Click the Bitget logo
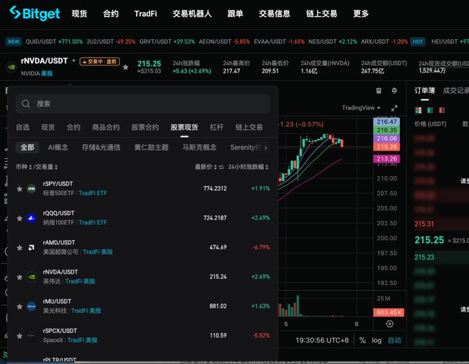The height and width of the screenshot is (364, 469). tap(35, 13)
